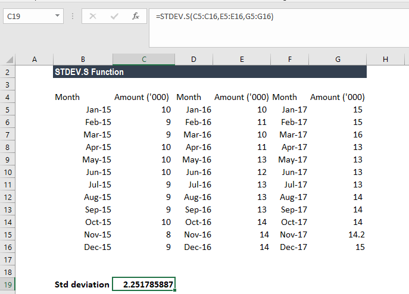Click Amount ('000) header in column C
Viewport: 409px width, 294px height.
coord(143,97)
